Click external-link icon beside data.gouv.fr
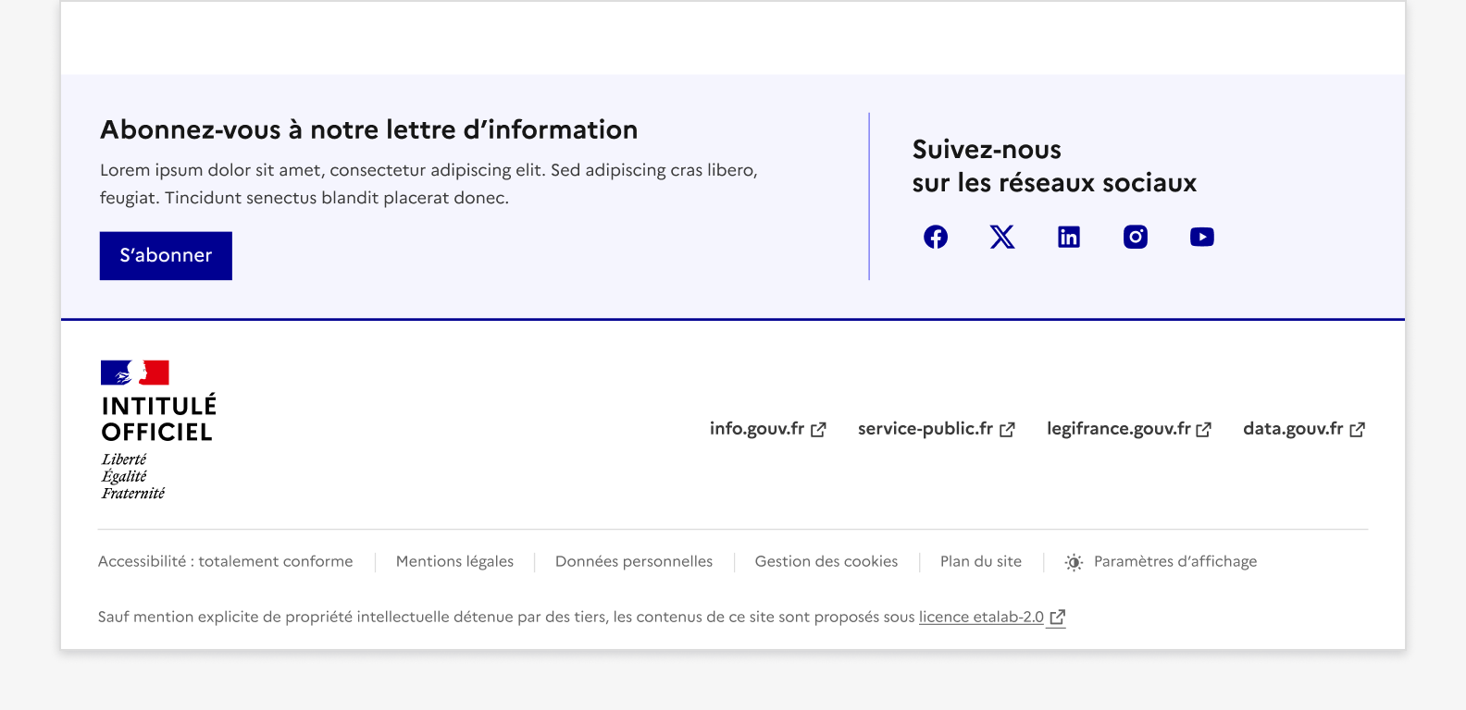Viewport: 1466px width, 710px height. point(1357,430)
